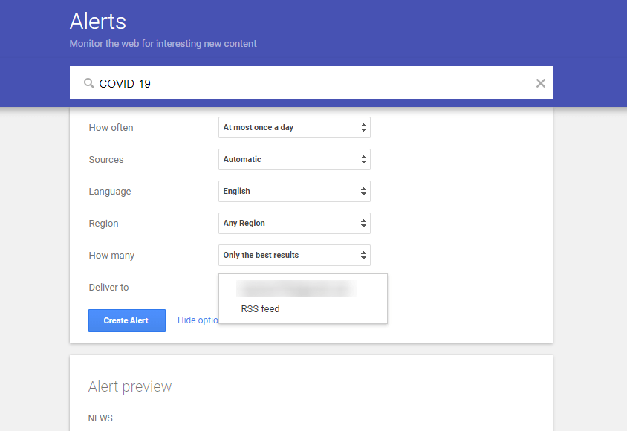Click the magnifying glass search icon

(87, 82)
